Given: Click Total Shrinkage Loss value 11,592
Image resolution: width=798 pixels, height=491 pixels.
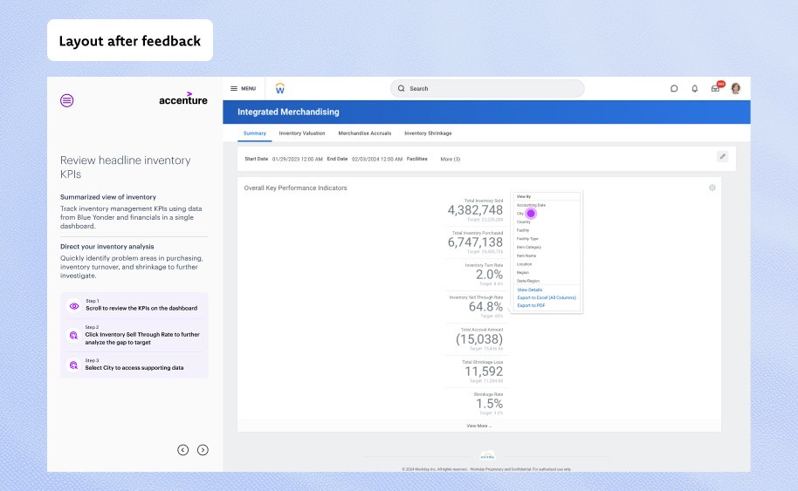Looking at the screenshot, I should pos(484,371).
